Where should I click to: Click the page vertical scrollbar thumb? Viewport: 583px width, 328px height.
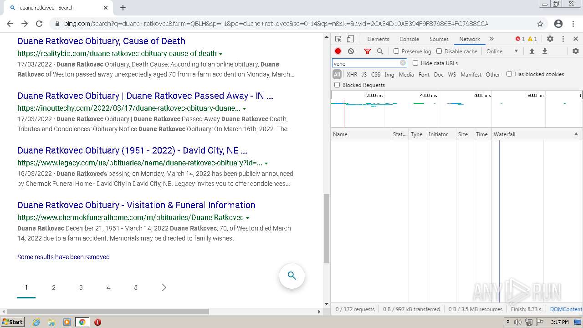326,229
